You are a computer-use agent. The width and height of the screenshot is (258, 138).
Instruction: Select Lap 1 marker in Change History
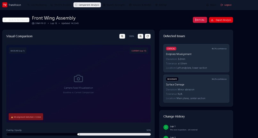click(x=166, y=127)
